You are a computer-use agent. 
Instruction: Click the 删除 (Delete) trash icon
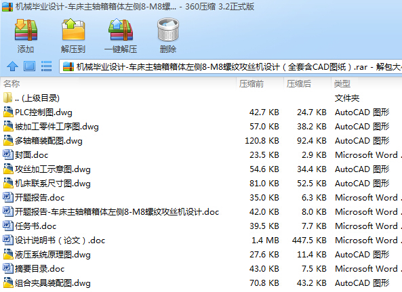pyautogui.click(x=168, y=29)
